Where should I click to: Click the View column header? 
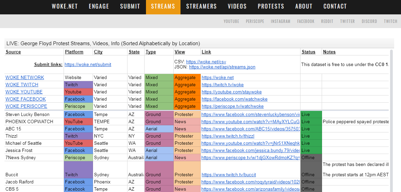pyautogui.click(x=180, y=52)
